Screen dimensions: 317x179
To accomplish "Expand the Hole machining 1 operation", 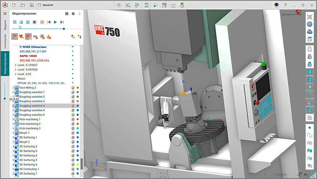I will [13, 120].
